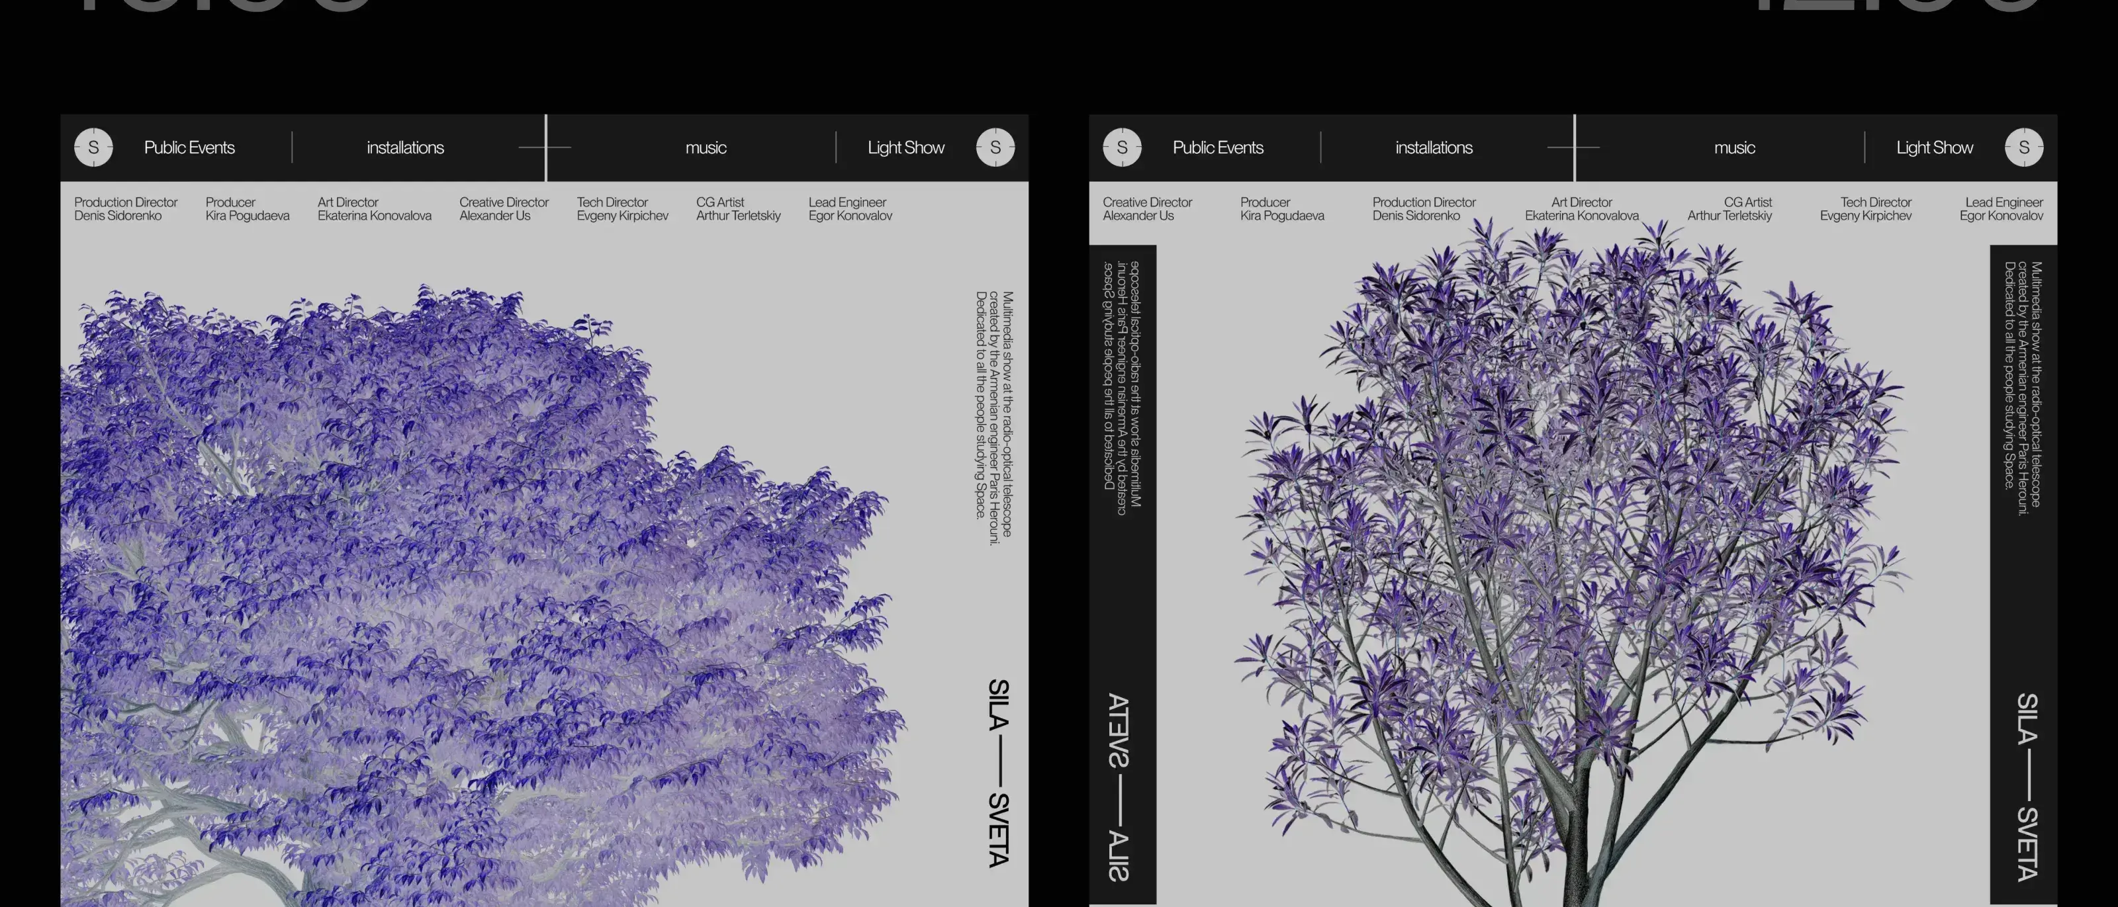Open Public Events in left poster

[x=189, y=148]
